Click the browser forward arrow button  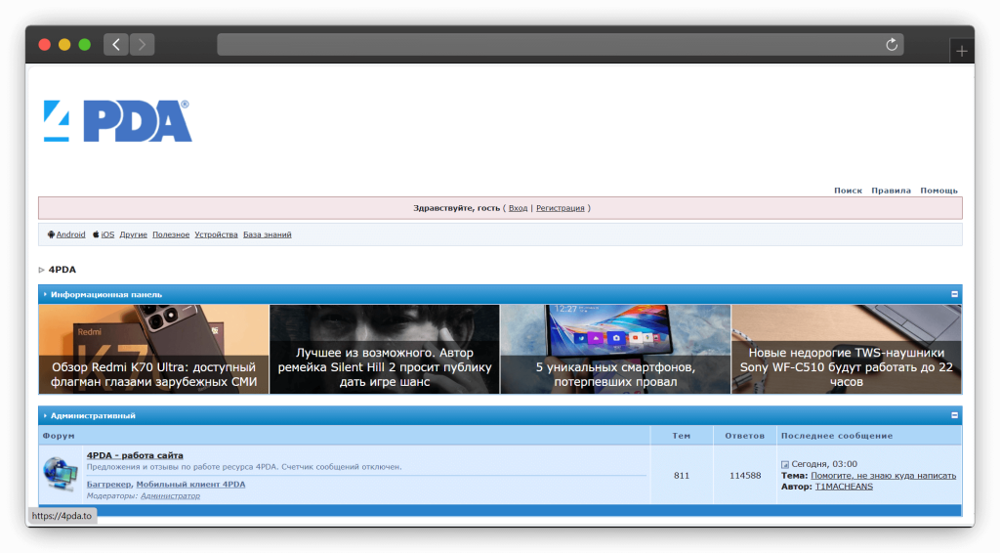pos(143,44)
